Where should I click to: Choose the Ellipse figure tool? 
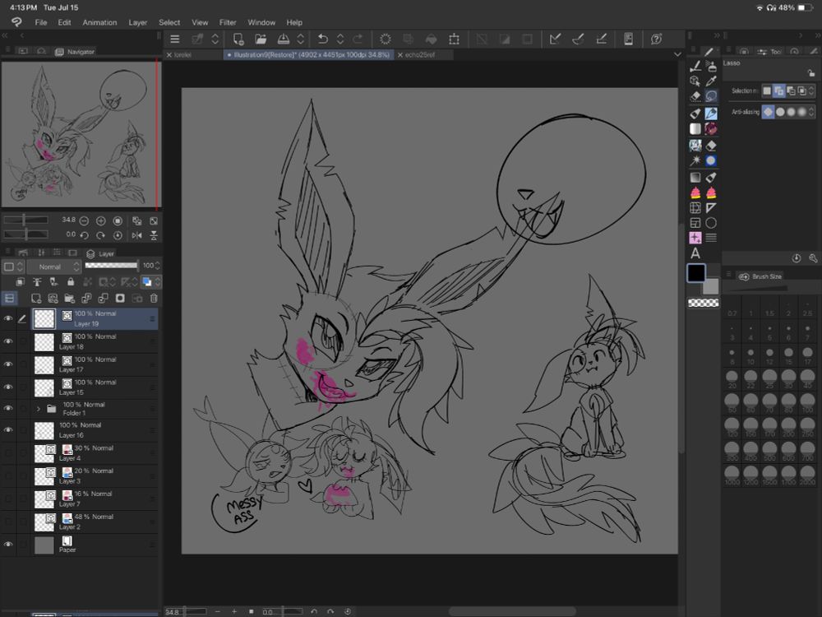pos(711,223)
